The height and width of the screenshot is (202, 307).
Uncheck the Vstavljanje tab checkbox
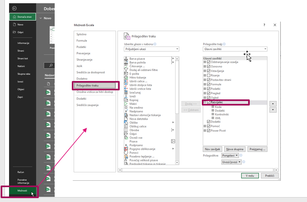[209, 71]
